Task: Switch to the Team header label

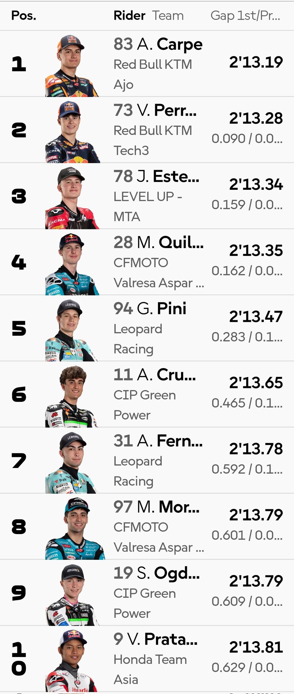Action: [168, 16]
